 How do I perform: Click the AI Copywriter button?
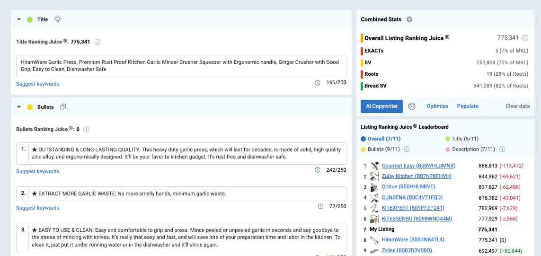(x=381, y=106)
